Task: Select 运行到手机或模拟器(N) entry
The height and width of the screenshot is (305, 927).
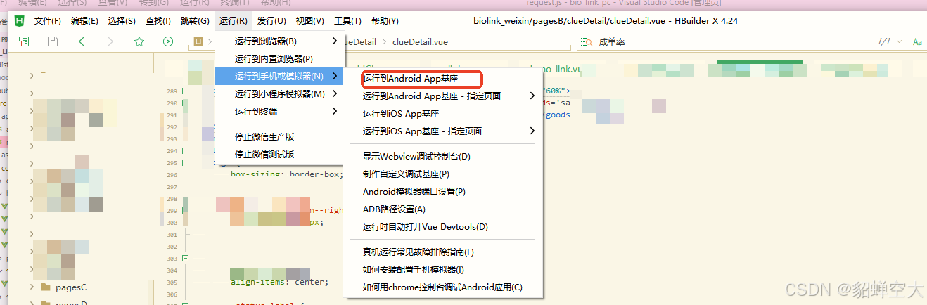Action: [279, 76]
